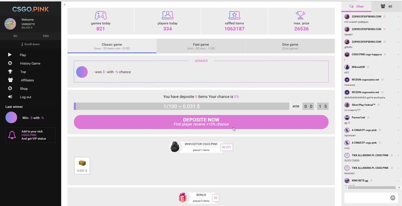Screen dimensions: 402x206
Task: Click the Top trophy icon
Action: click(10, 72)
